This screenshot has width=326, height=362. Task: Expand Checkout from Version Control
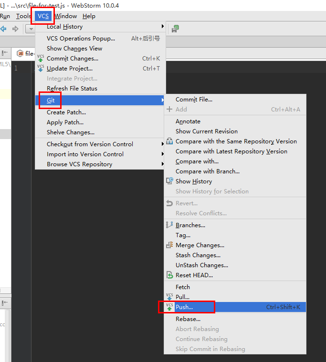(x=100, y=144)
